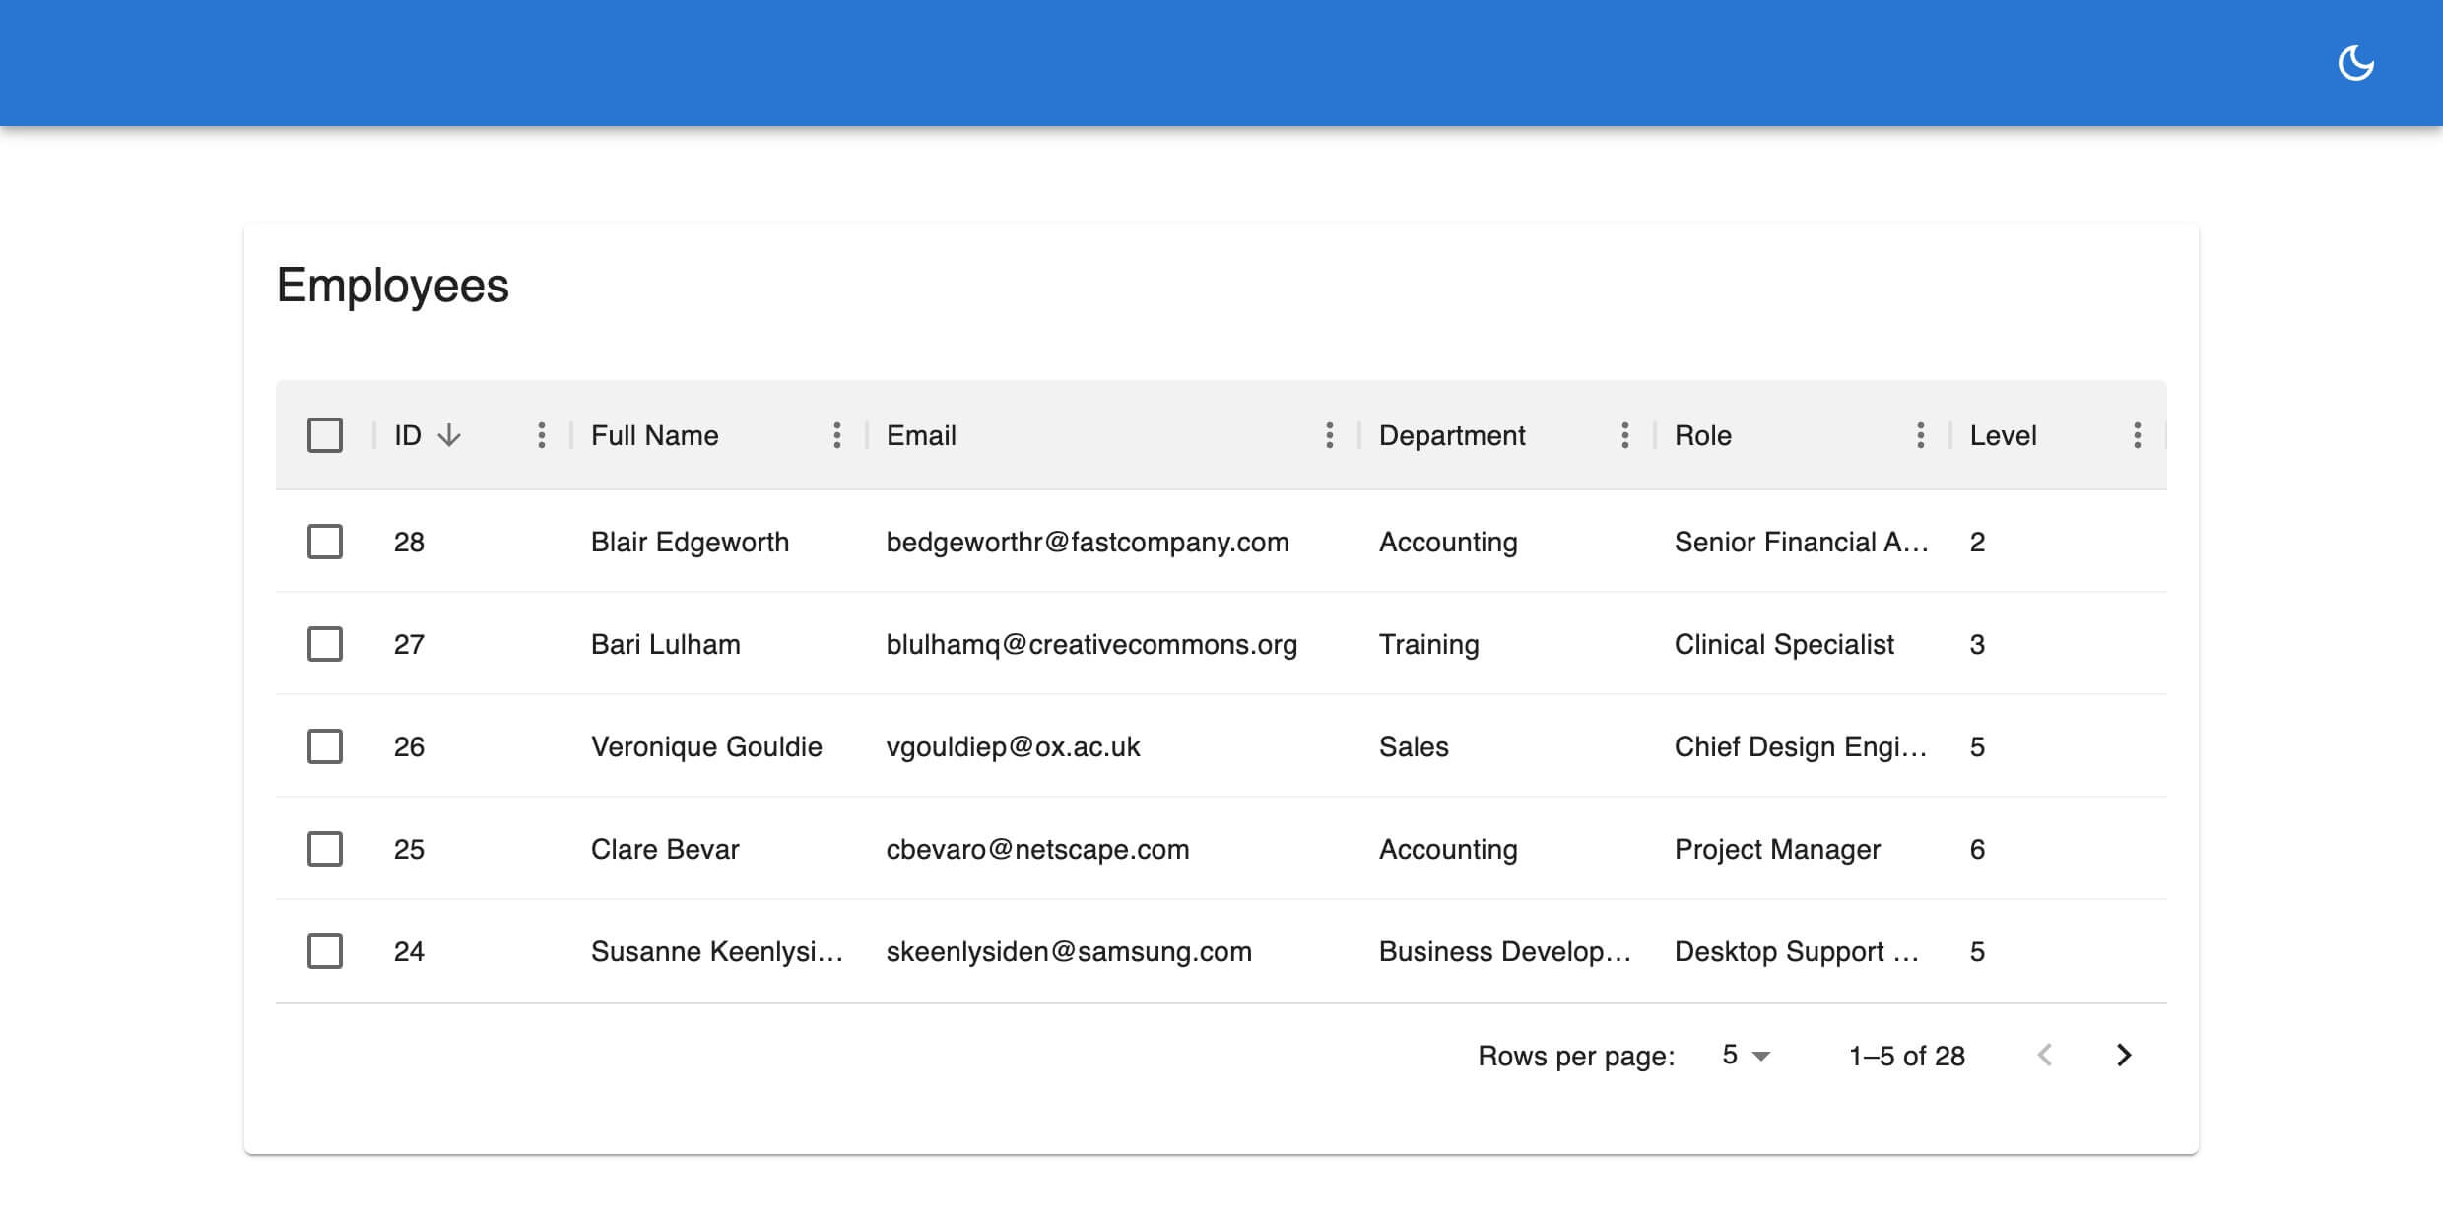Click email vgouldiep@ox.ac.uk
The width and height of the screenshot is (2443, 1223).
(1013, 746)
